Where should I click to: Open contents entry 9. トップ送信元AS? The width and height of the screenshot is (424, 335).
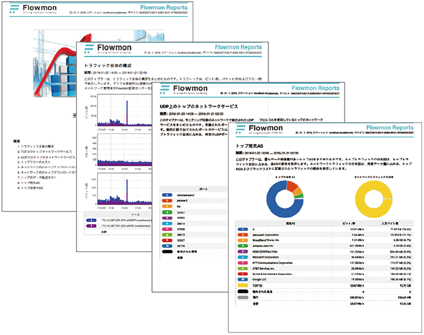[30, 188]
